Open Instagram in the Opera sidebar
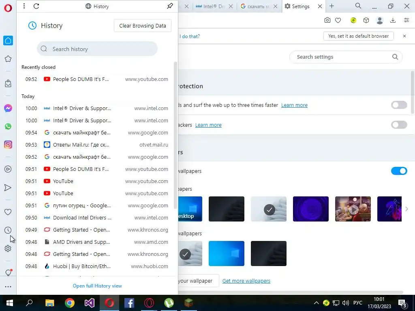 [8, 145]
